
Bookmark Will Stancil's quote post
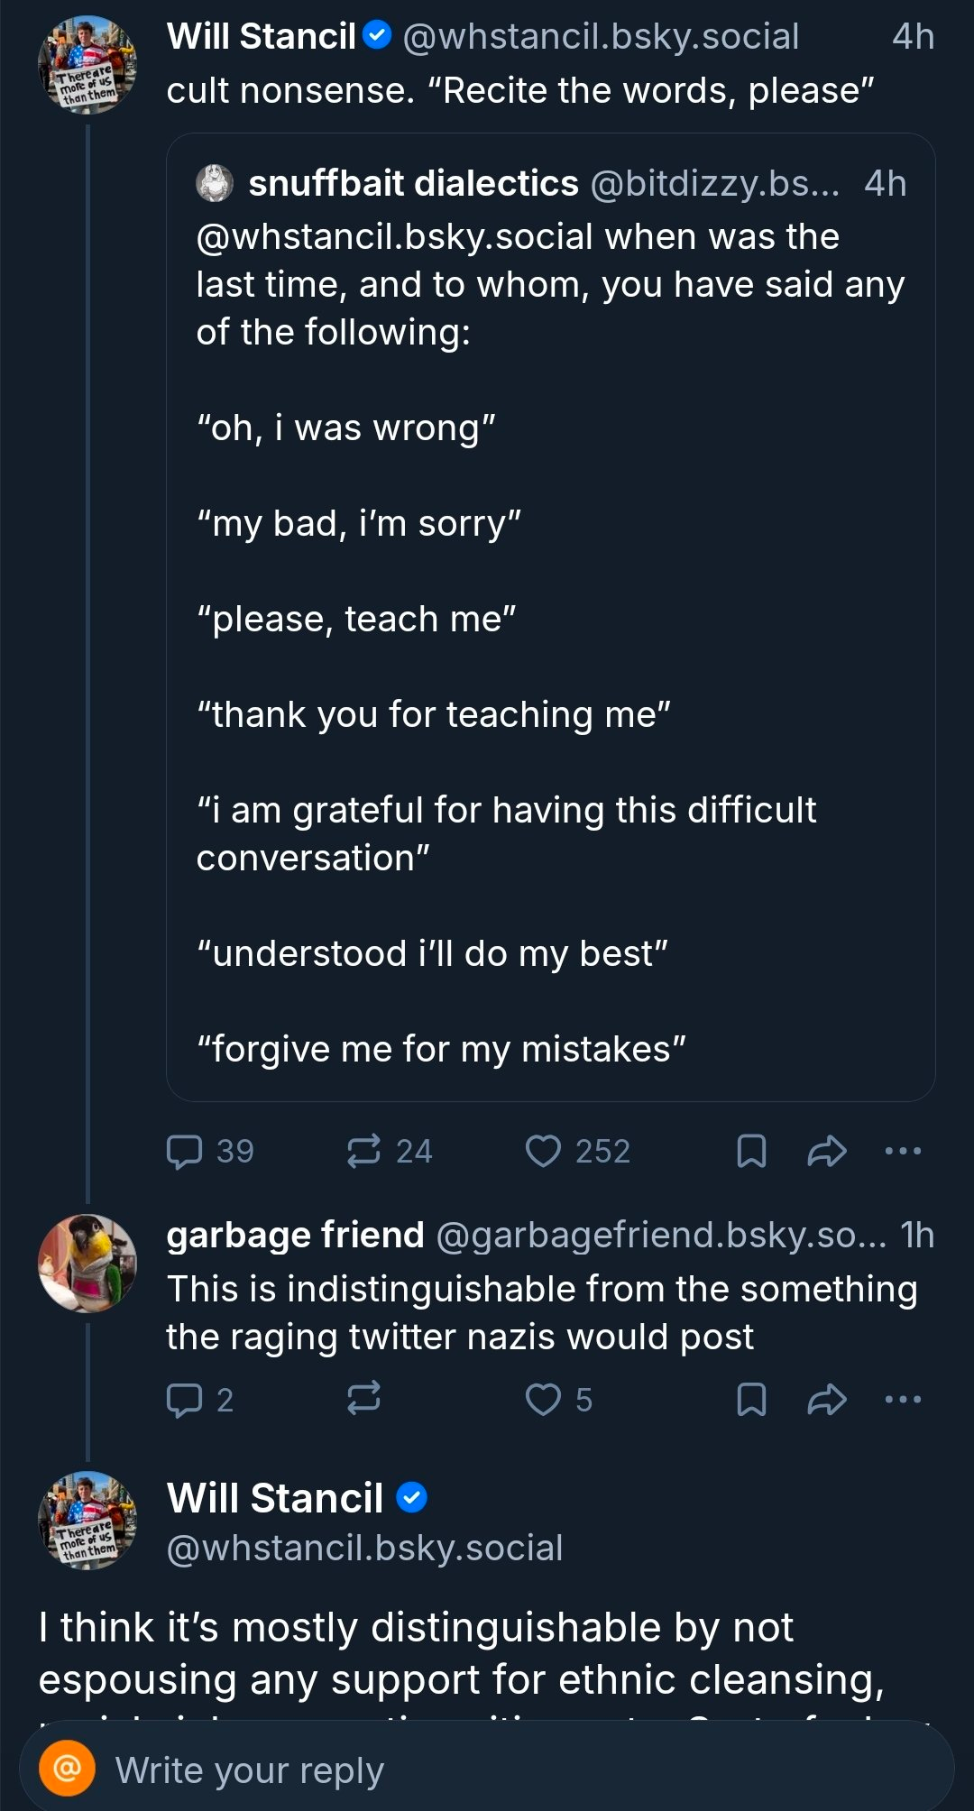pos(751,1152)
